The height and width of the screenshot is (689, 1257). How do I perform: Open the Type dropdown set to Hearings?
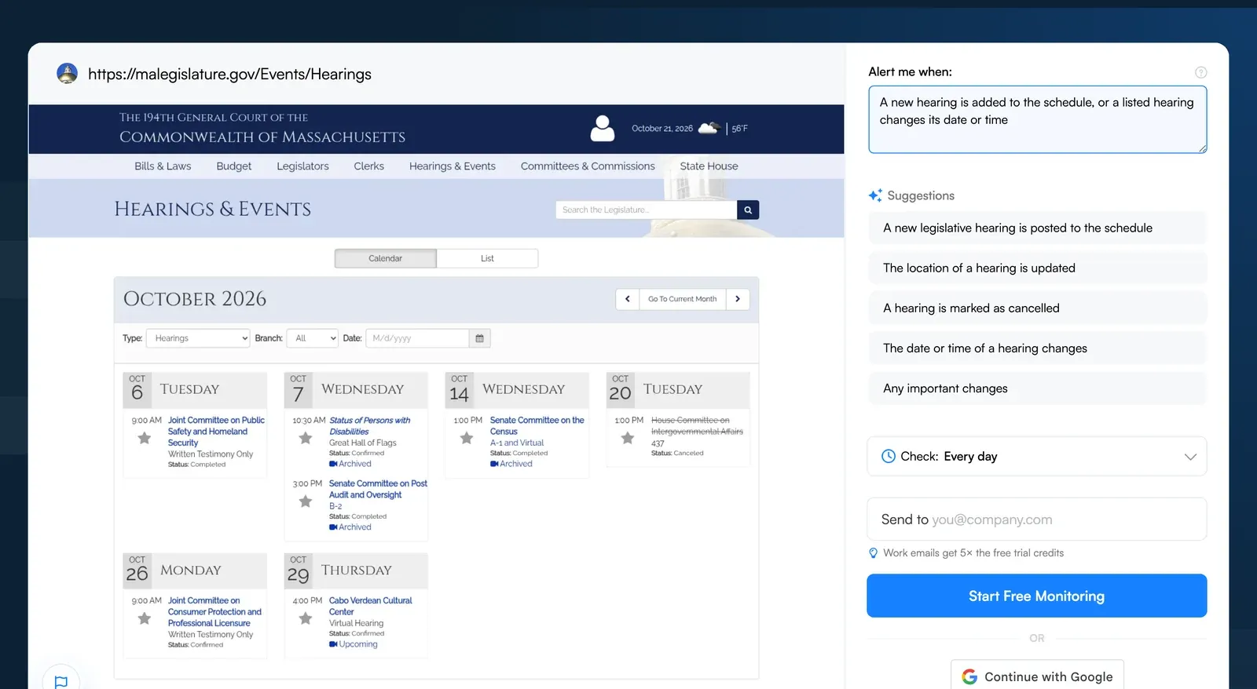pyautogui.click(x=198, y=338)
